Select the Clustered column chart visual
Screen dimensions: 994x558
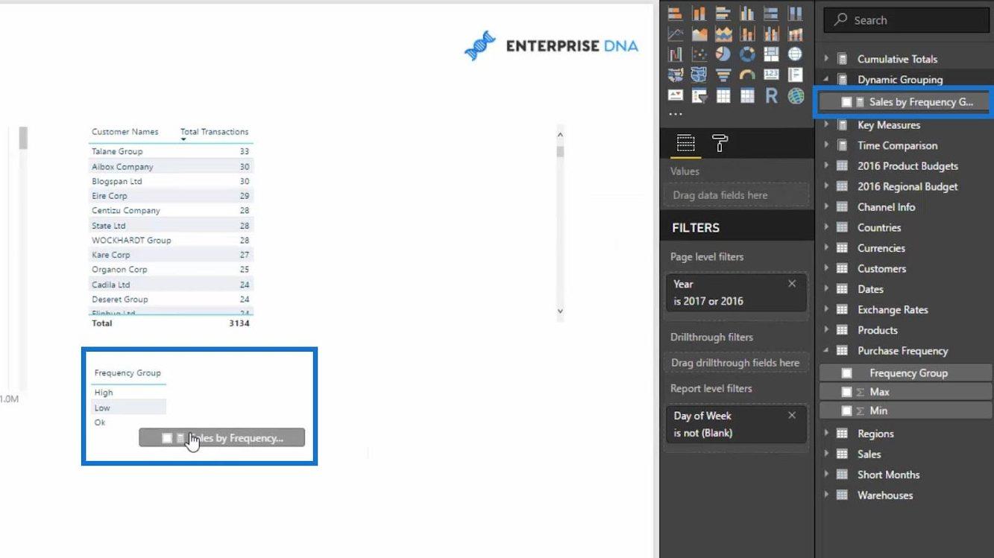coord(746,13)
